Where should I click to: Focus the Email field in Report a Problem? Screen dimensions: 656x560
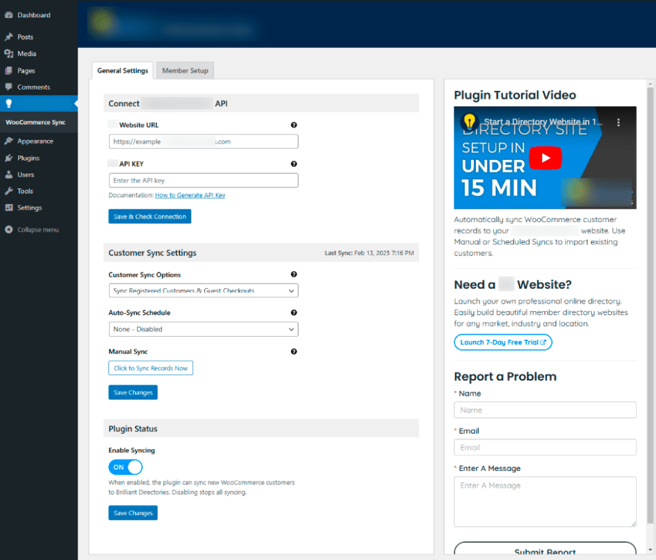(x=545, y=447)
